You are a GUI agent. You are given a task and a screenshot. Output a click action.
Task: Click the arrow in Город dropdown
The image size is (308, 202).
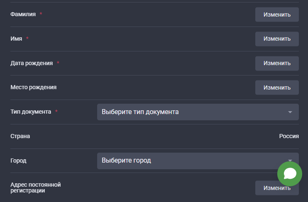click(x=290, y=160)
